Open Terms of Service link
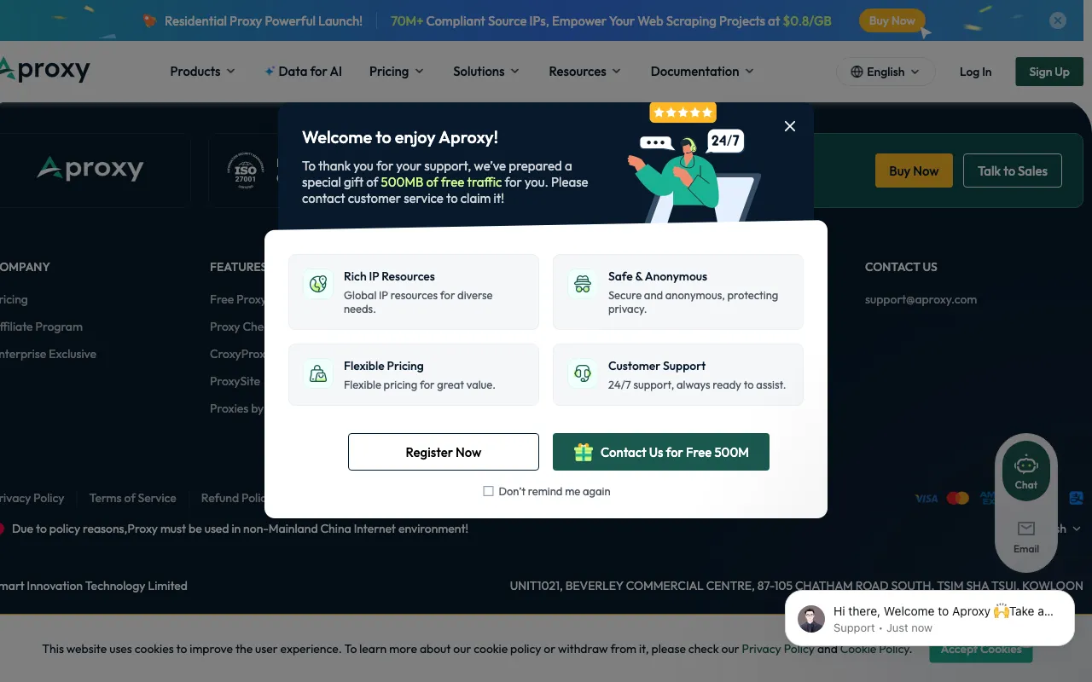1092x682 pixels. pos(133,498)
